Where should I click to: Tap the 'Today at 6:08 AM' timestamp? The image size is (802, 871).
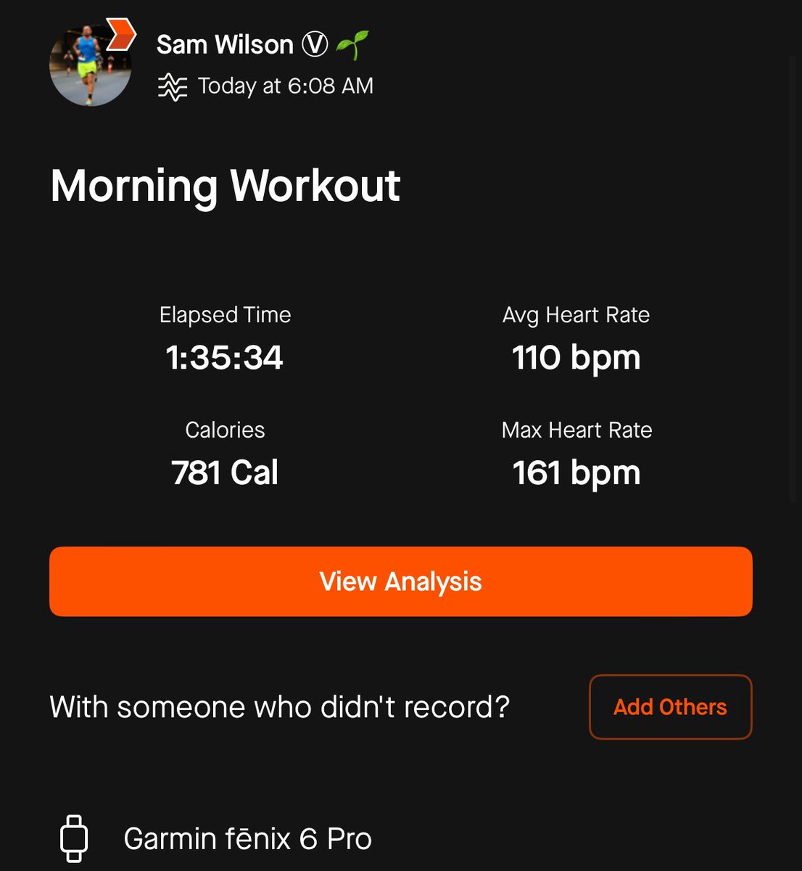pyautogui.click(x=286, y=86)
